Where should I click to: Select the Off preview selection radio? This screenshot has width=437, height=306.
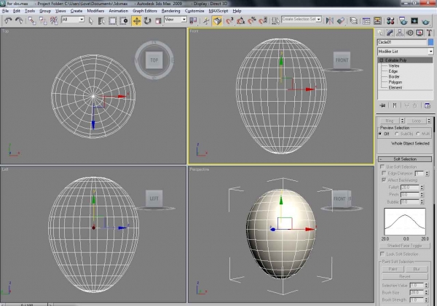[x=380, y=134]
